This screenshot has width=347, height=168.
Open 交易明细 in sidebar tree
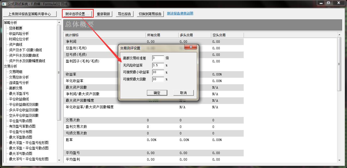pyautogui.click(x=16, y=72)
